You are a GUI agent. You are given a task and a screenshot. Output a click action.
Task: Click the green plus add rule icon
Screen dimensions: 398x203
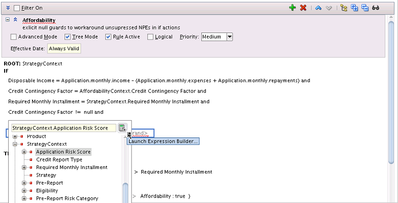click(x=292, y=8)
